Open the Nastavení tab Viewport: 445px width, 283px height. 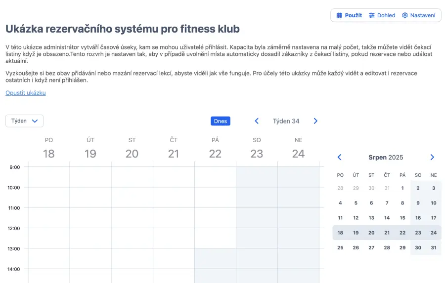click(419, 15)
